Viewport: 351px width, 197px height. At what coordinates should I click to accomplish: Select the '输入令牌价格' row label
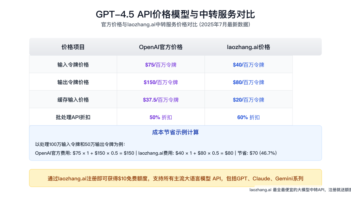tap(73, 64)
